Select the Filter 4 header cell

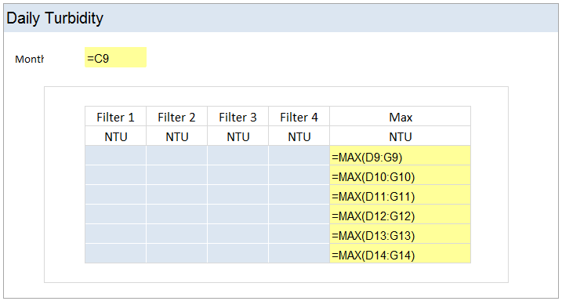(x=299, y=116)
